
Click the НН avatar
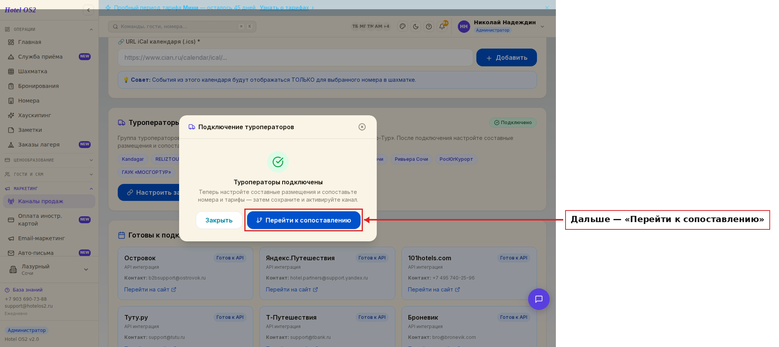click(x=464, y=27)
